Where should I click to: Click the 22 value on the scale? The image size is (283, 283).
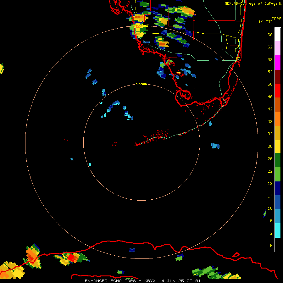tap(270, 171)
